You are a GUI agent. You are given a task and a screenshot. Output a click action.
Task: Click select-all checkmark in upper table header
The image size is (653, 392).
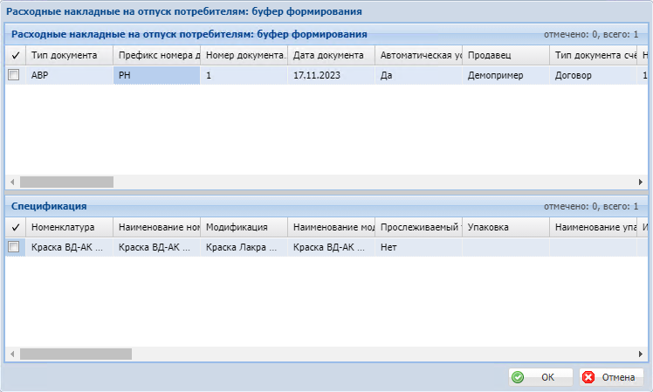coord(14,55)
